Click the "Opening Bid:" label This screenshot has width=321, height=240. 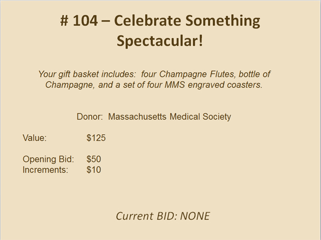[48, 159]
